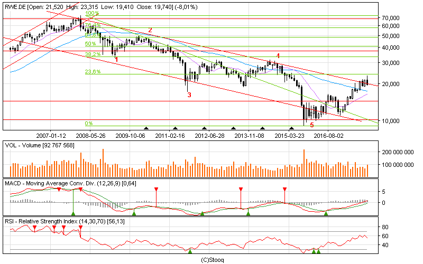423x264 pixels.
Task: Click the 2015-03-23 date label
Action: point(289,136)
